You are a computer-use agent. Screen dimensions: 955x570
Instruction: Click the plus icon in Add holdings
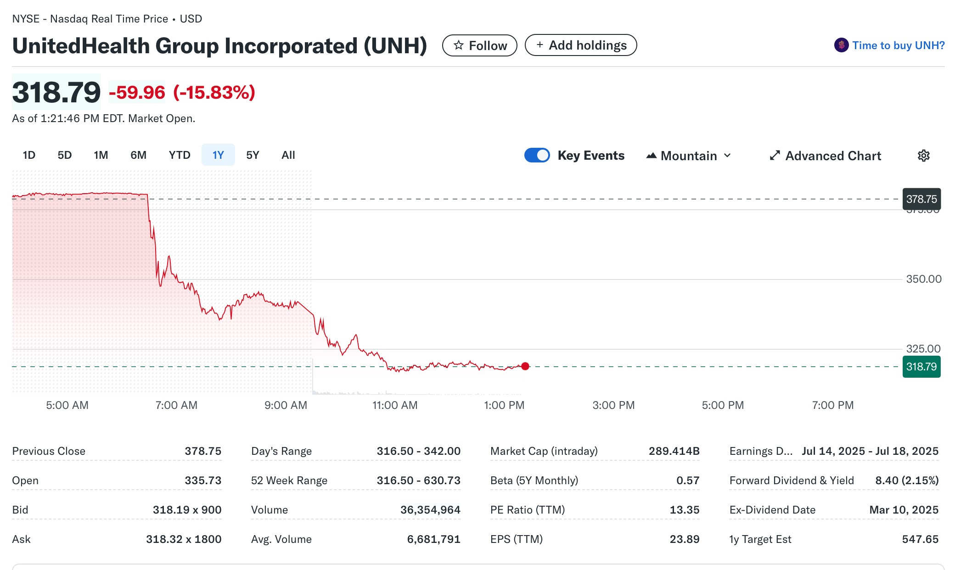(x=539, y=45)
